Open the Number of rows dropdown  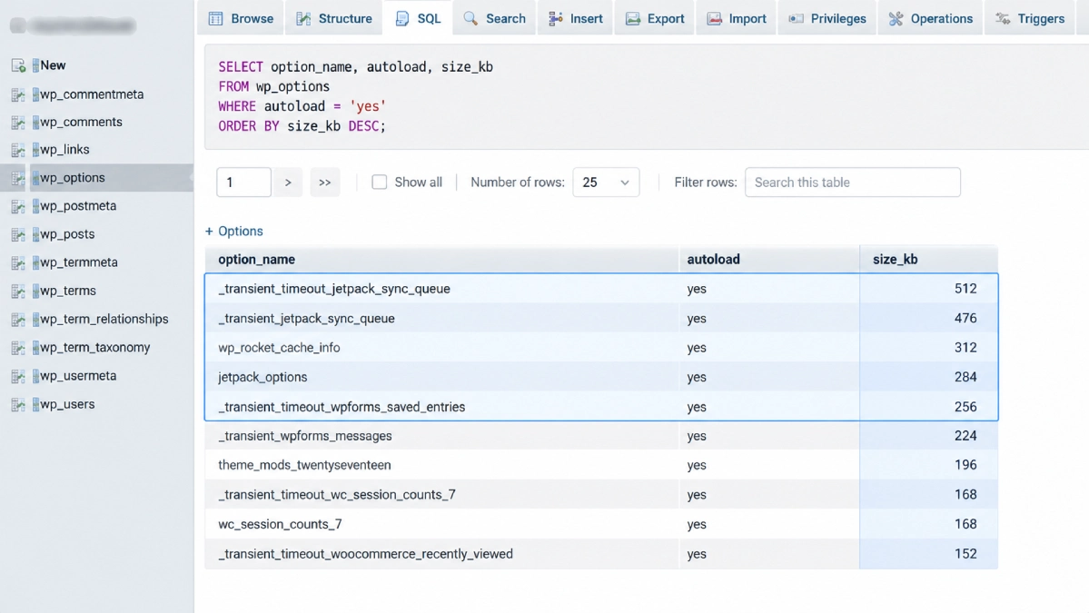click(x=606, y=182)
